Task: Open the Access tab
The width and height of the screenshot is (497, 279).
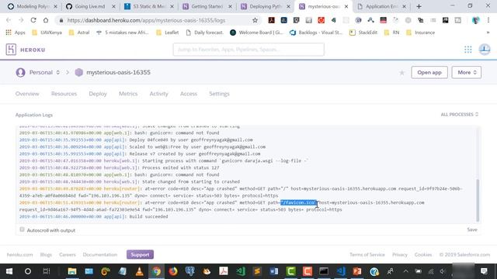Action: point(189,94)
